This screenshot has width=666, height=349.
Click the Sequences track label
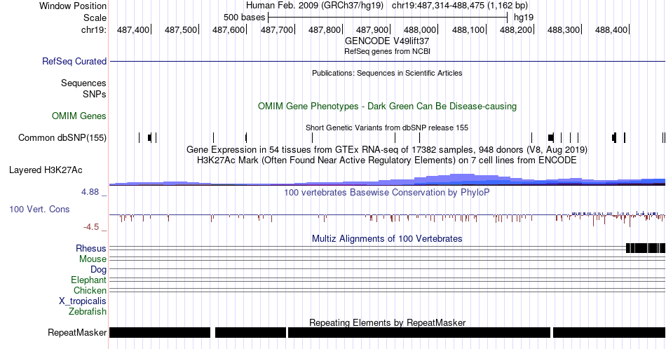[83, 83]
